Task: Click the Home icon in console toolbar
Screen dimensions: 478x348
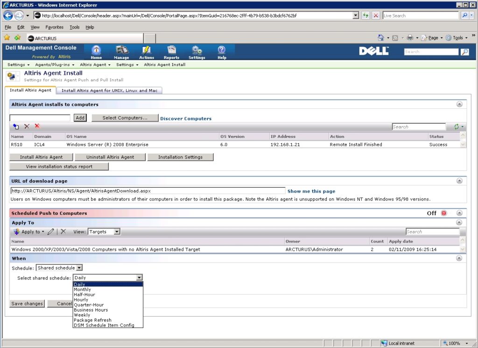Action: pyautogui.click(x=96, y=51)
